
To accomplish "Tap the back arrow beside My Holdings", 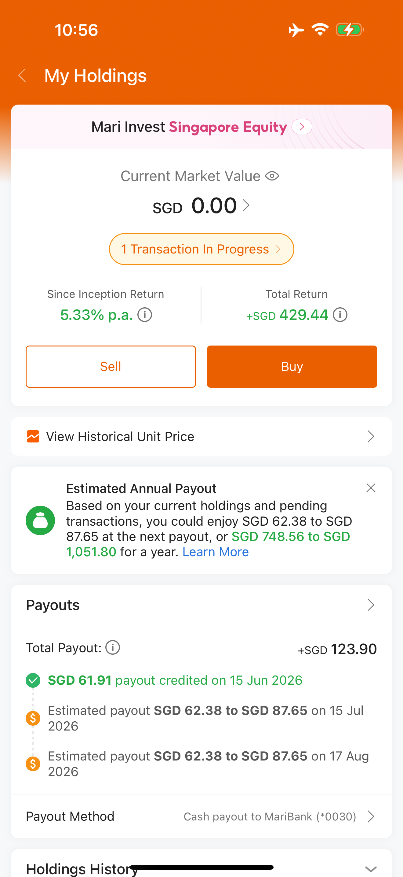I will point(22,75).
